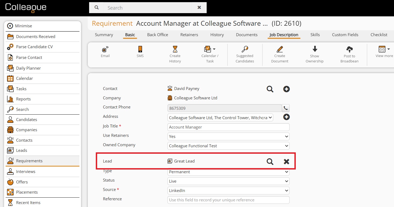Post to Broadbean cloud icon
Viewport: 394px width, 207px height.
349,49
